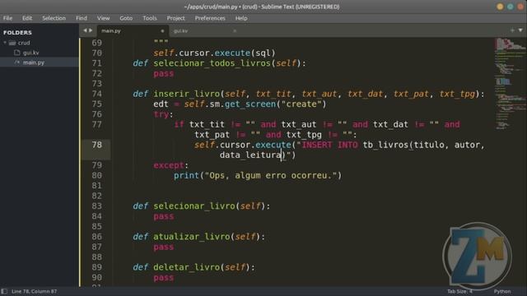The image size is (527, 296).
Task: Click on atualizar_livro function name
Action: point(192,237)
